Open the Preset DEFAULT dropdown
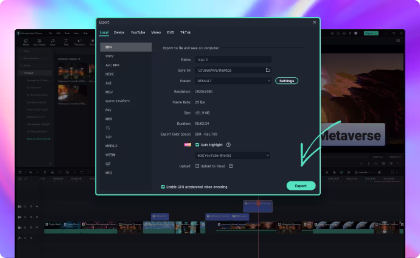This screenshot has width=420, height=258. point(233,81)
